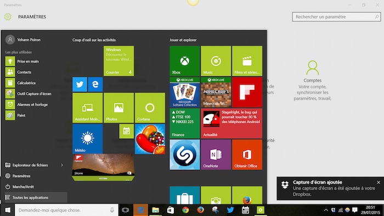Open the Actualité news tile

click(x=231, y=123)
